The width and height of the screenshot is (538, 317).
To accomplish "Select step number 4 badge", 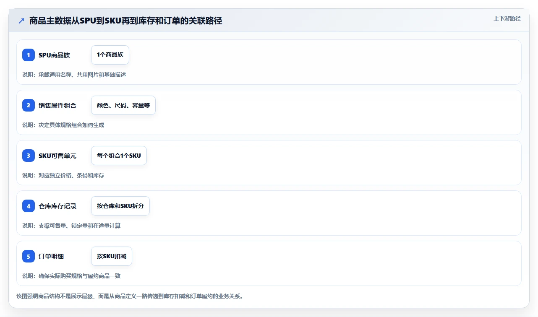I will (29, 206).
